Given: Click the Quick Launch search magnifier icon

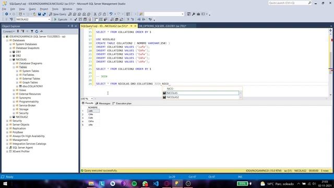Looking at the screenshot, I should (x=309, y=3).
